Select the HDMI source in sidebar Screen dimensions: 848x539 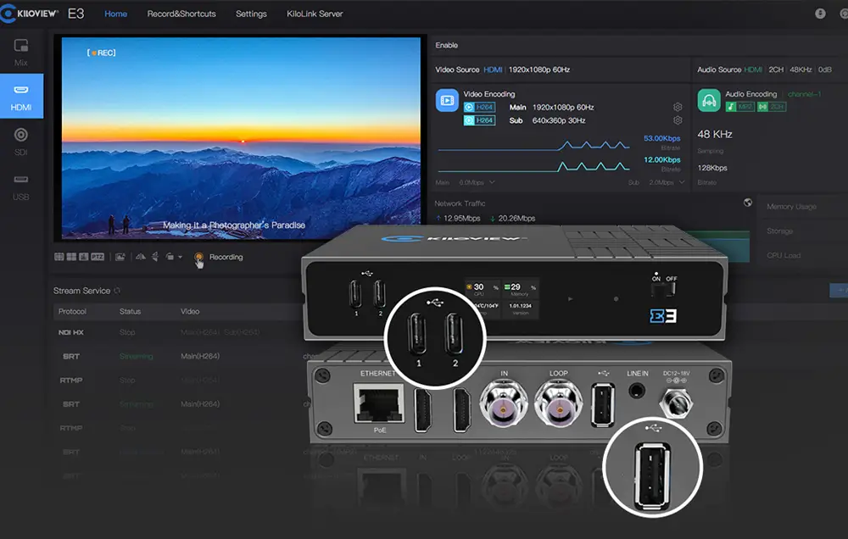(x=21, y=97)
